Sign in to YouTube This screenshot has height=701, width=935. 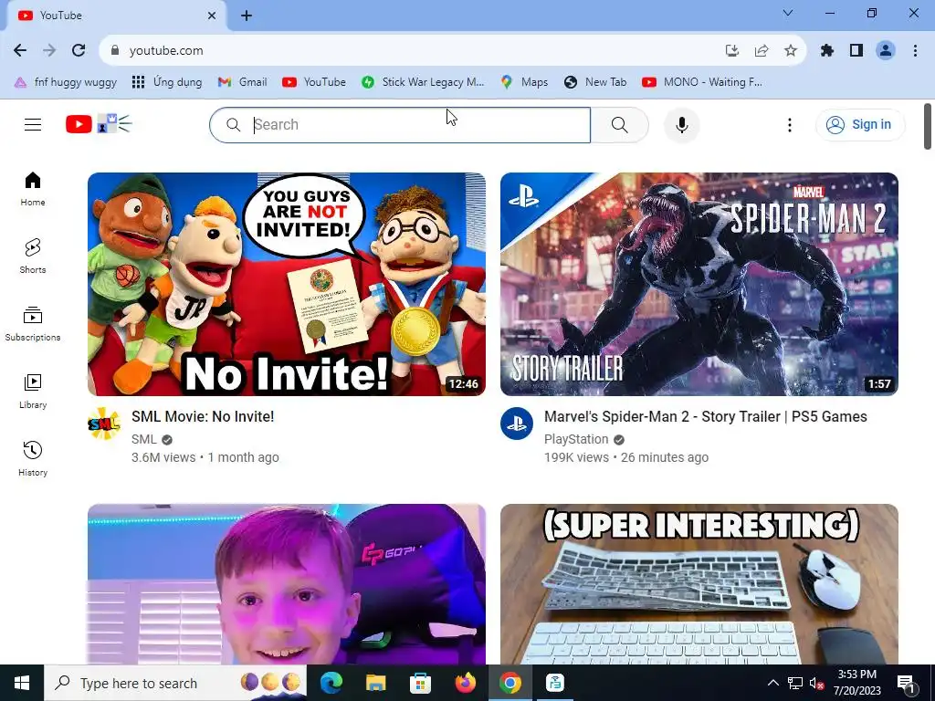pyautogui.click(x=860, y=124)
